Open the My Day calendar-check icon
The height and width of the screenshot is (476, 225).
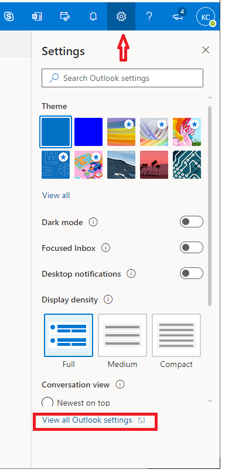click(x=64, y=16)
